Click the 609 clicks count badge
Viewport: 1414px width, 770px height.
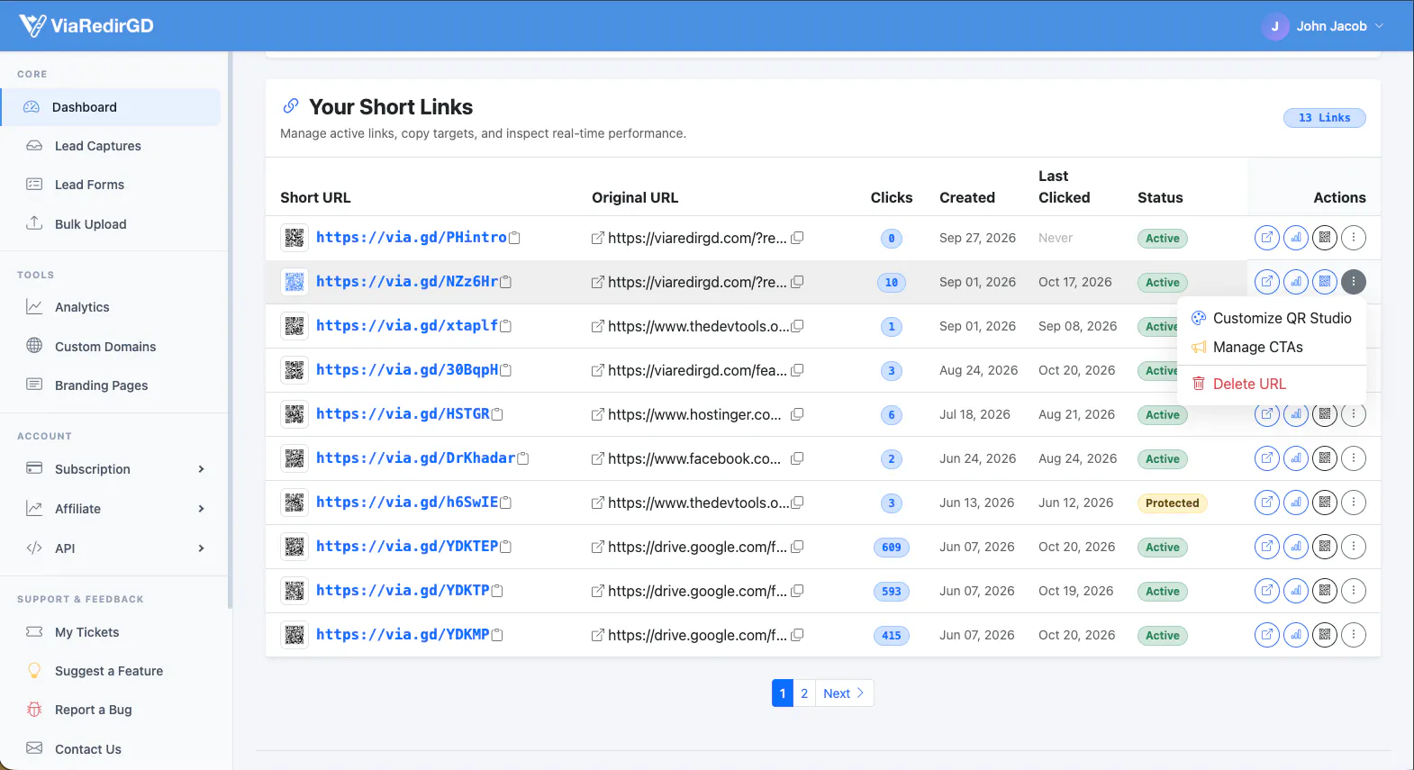pyautogui.click(x=892, y=548)
